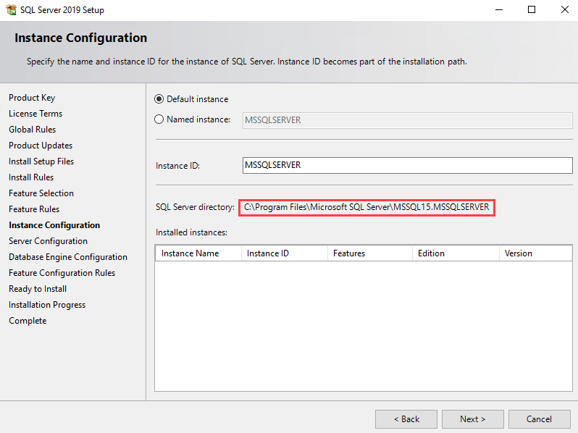Click the Edition column header

[x=456, y=253]
